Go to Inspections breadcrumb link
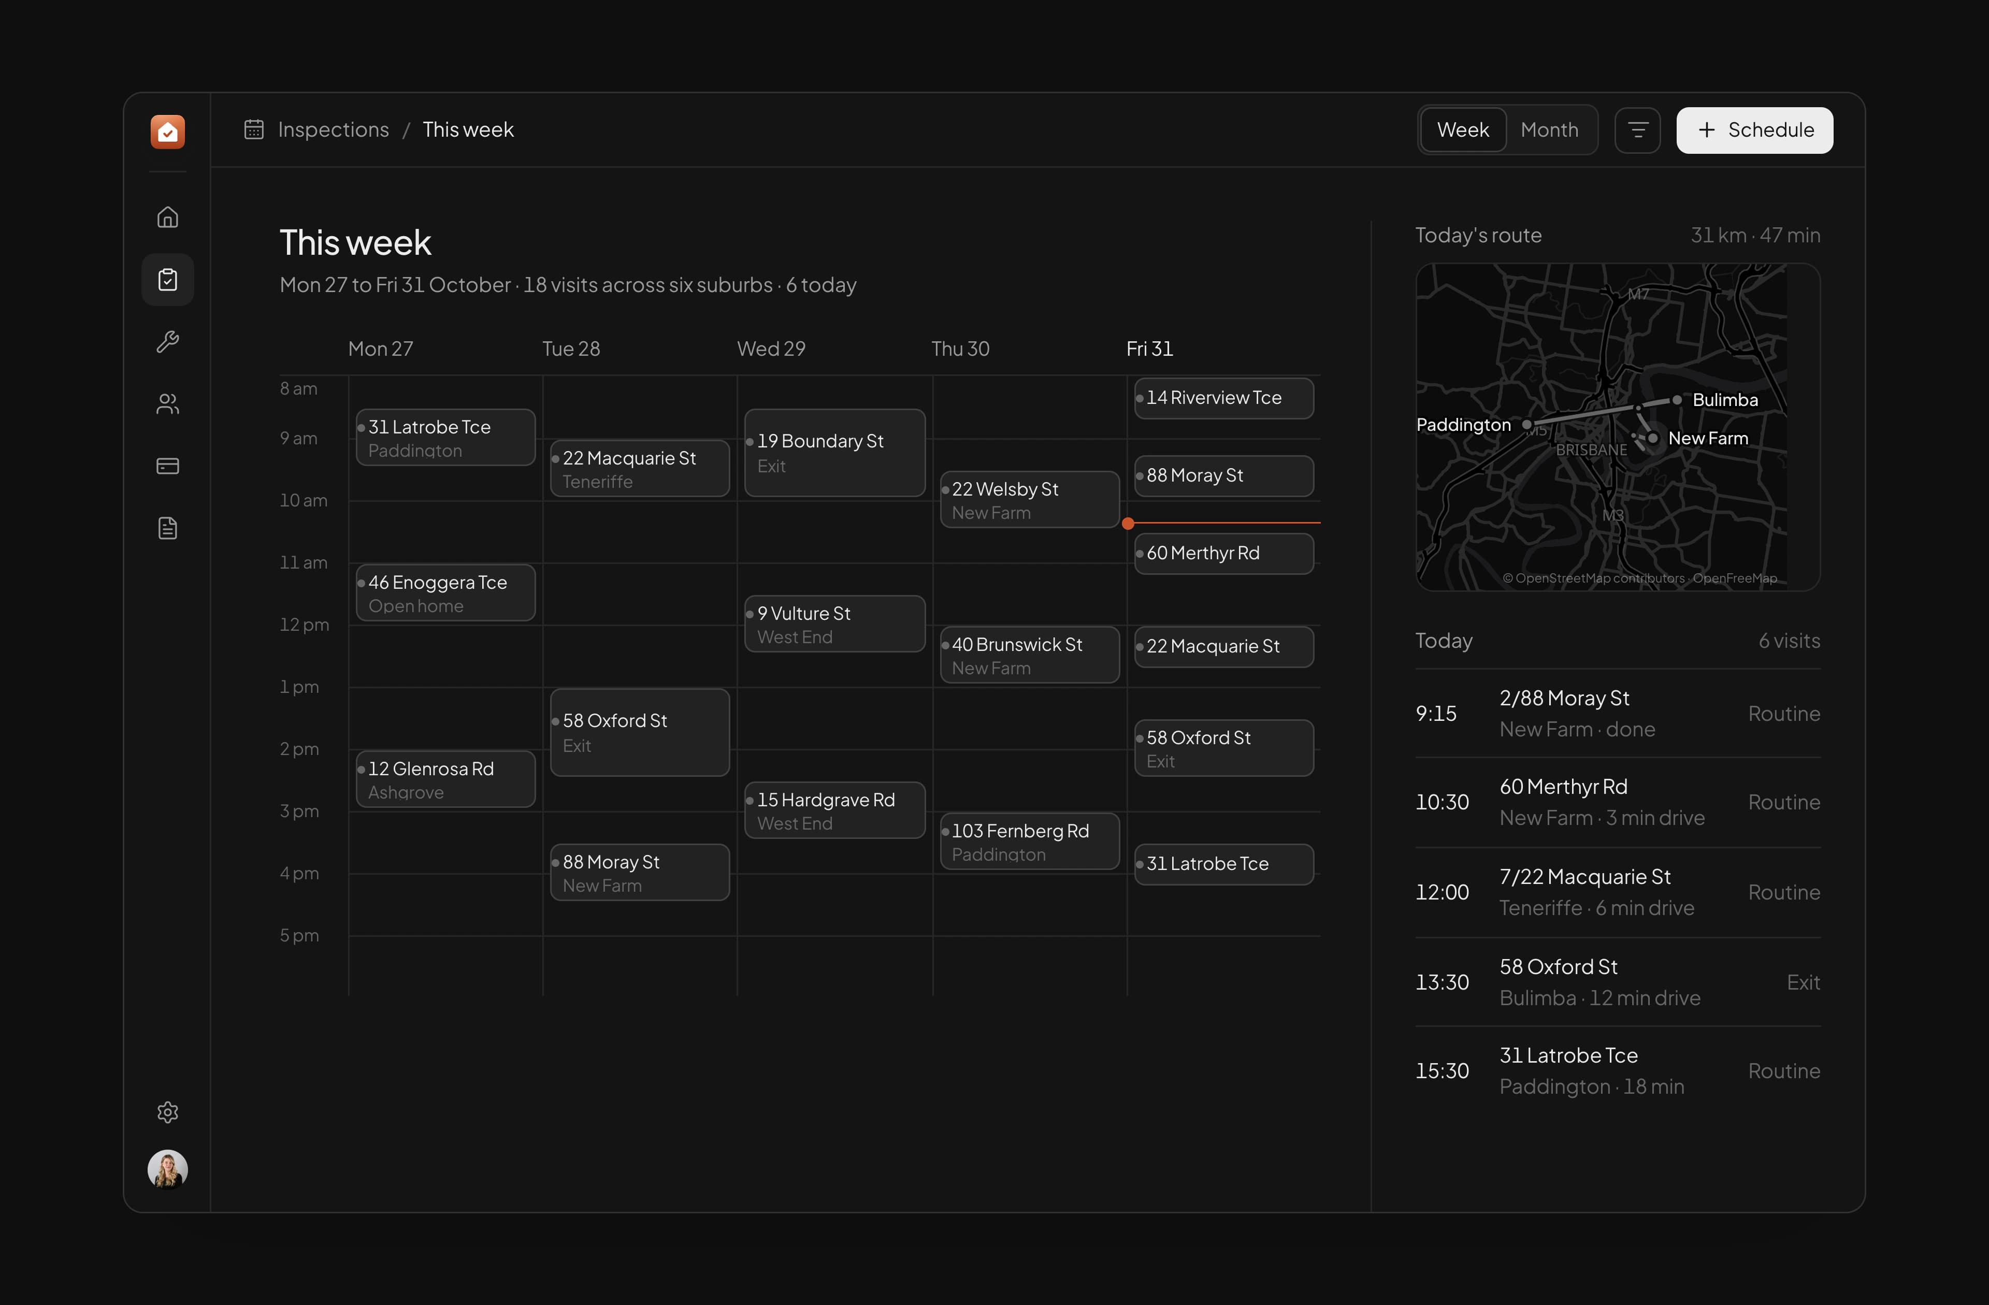The height and width of the screenshot is (1305, 1989). click(333, 129)
